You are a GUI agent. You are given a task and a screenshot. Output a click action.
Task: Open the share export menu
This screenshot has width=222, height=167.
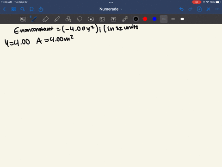41,9
